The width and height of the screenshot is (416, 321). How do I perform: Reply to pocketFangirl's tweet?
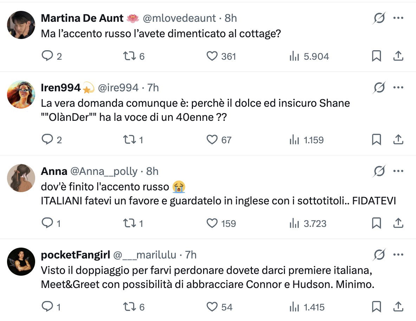click(47, 307)
